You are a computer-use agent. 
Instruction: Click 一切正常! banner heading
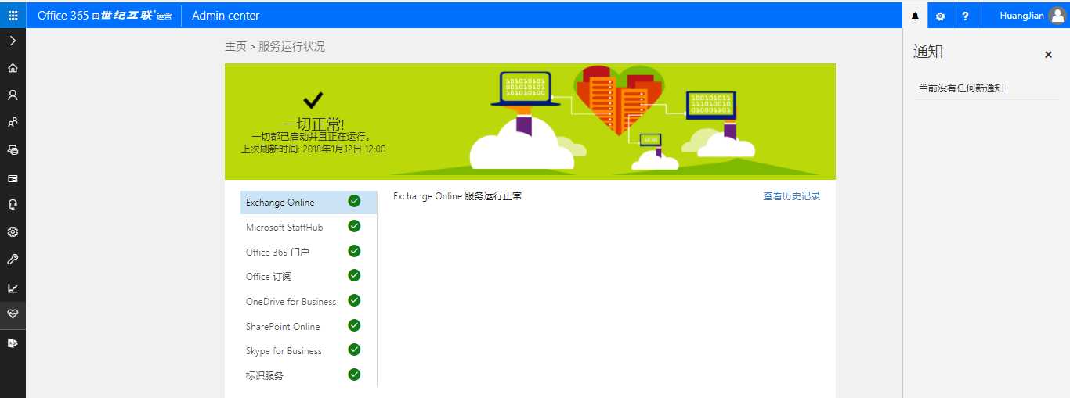tap(313, 124)
